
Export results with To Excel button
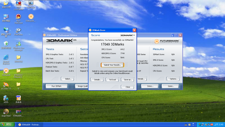pyautogui.click(x=112, y=80)
